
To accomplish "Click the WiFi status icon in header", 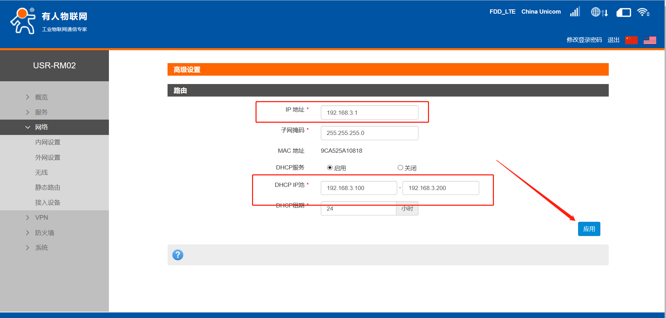I will (x=643, y=12).
